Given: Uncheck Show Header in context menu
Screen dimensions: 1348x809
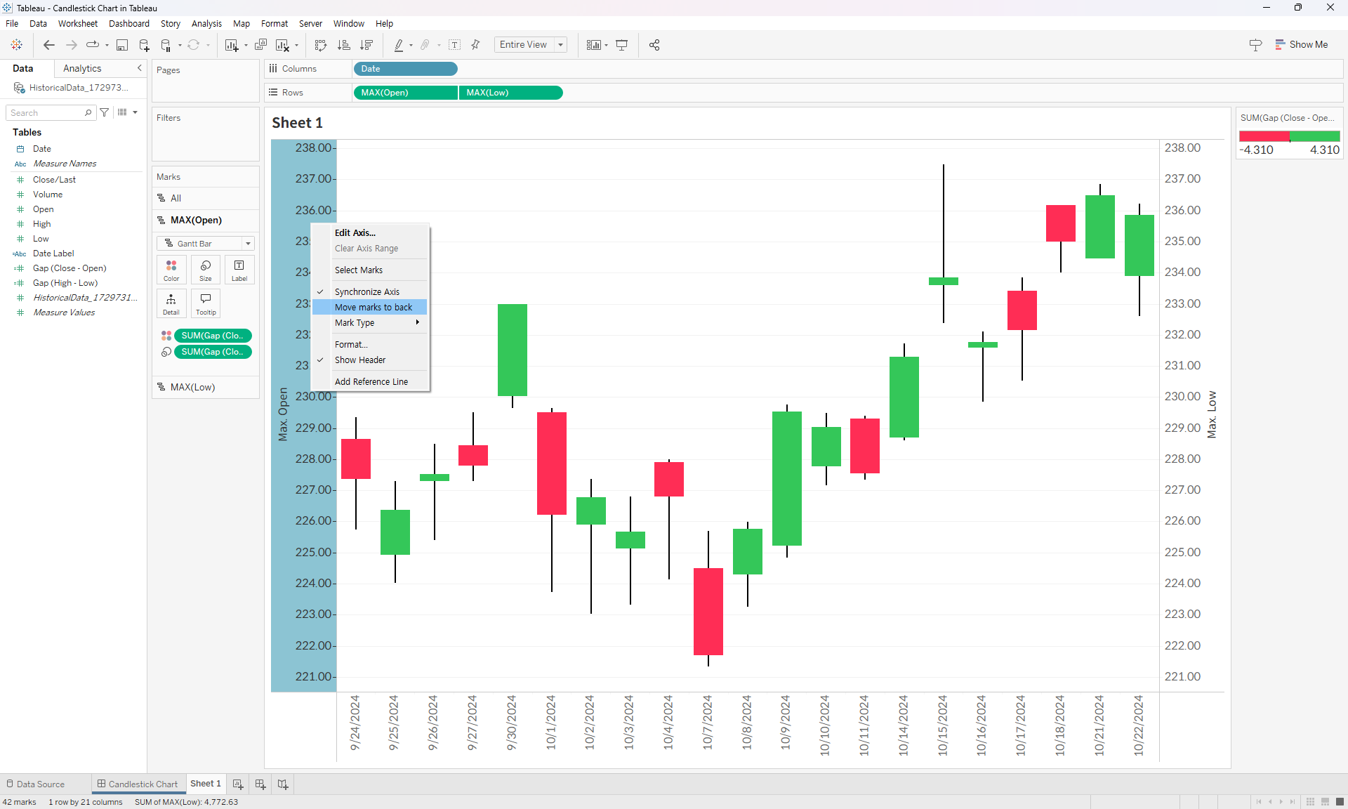Looking at the screenshot, I should [359, 360].
